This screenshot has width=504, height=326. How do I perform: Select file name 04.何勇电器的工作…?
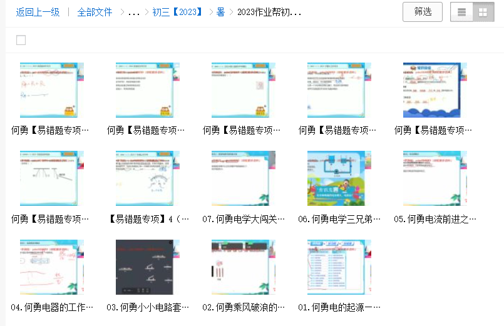52,307
